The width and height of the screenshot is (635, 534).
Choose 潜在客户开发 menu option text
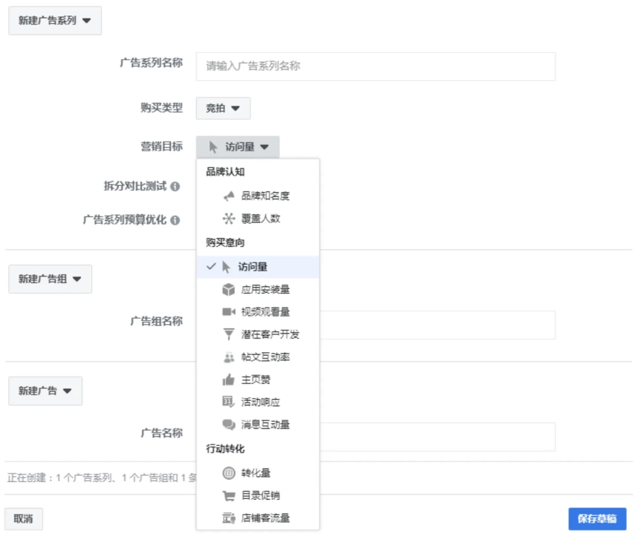point(270,334)
